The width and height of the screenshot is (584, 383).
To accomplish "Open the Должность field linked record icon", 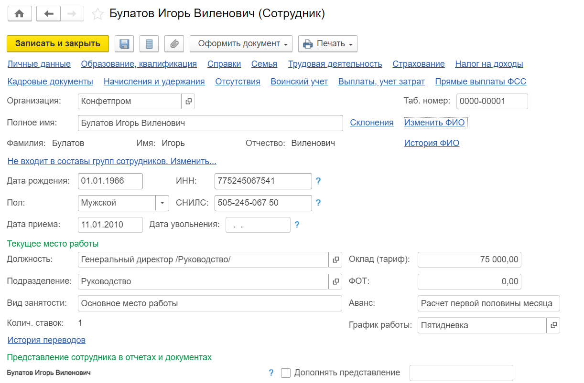I will (x=335, y=259).
